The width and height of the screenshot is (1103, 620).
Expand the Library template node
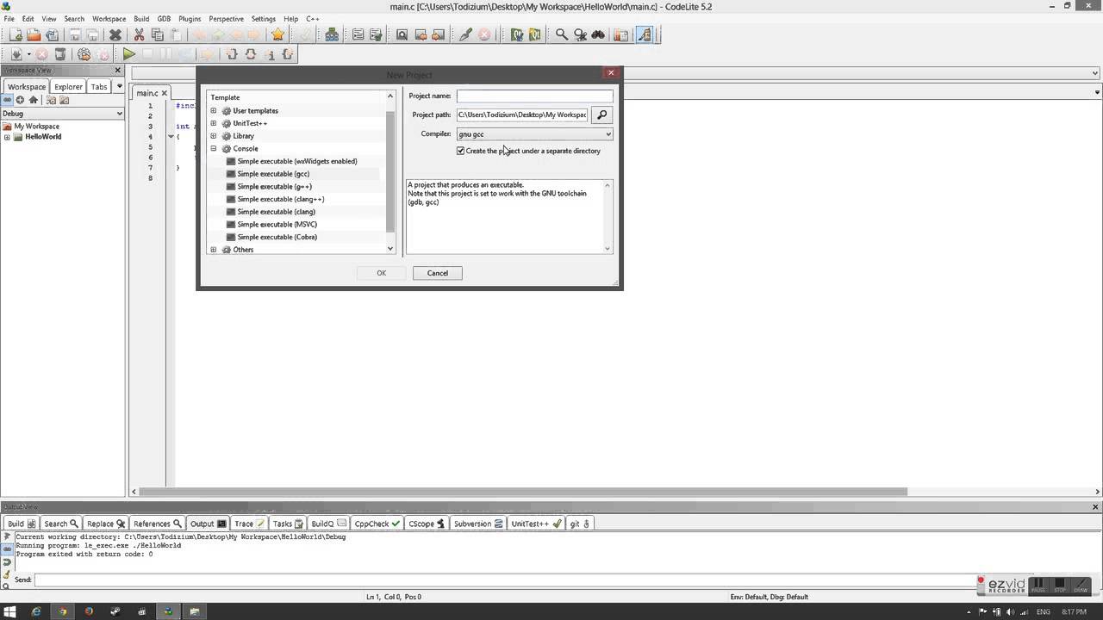pos(214,136)
